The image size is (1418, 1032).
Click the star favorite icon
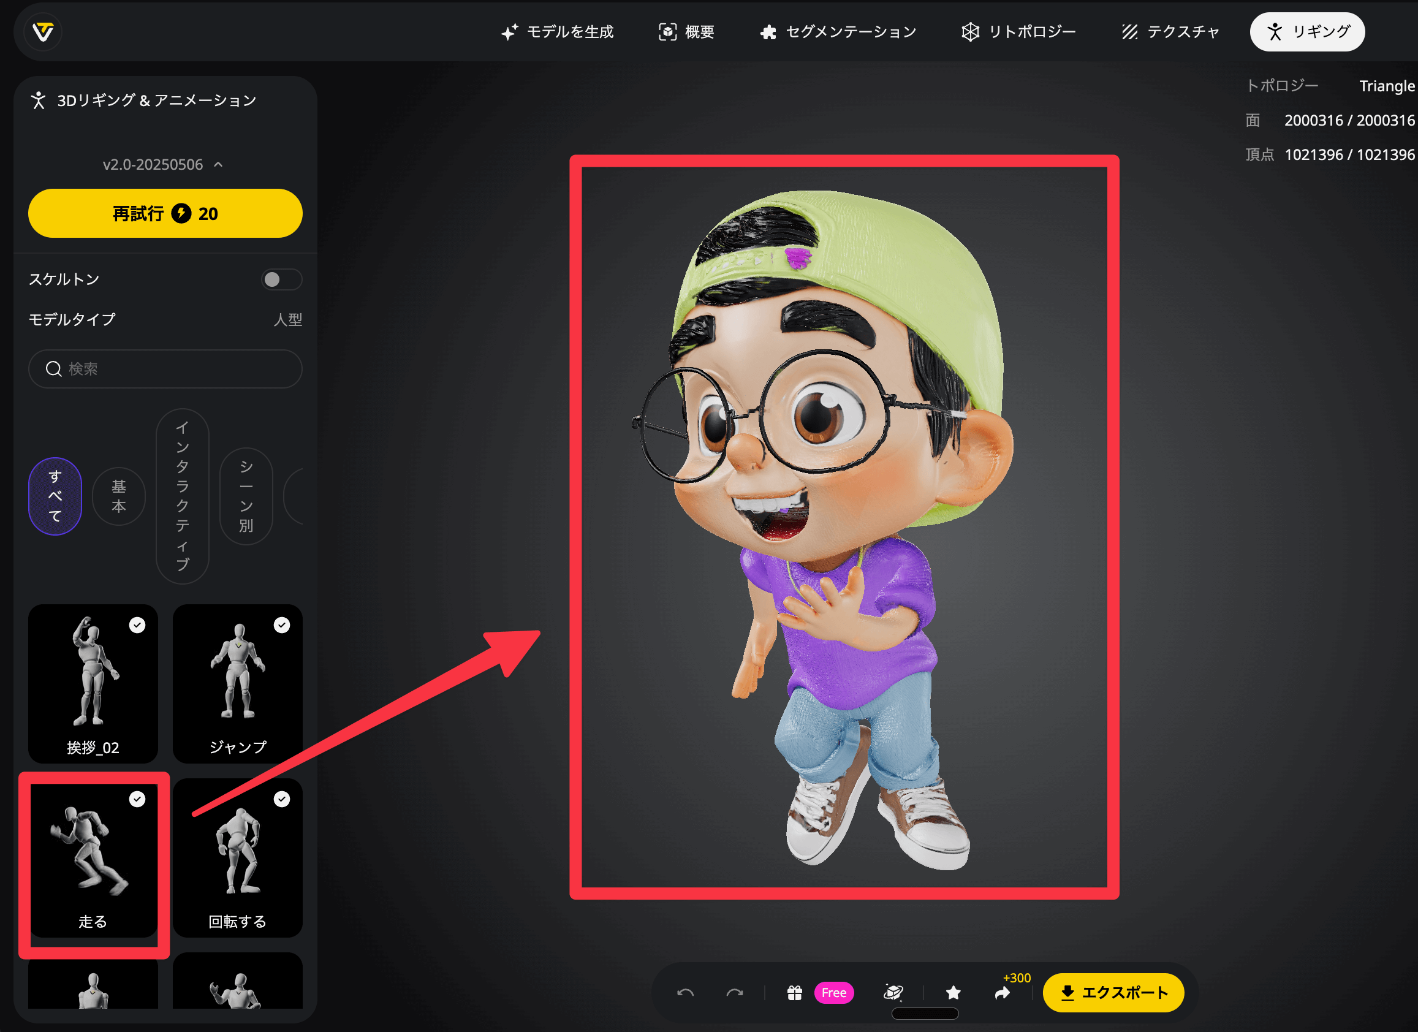[953, 992]
